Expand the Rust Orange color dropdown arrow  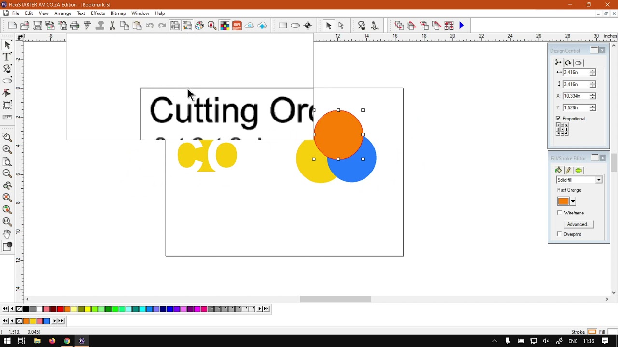(x=573, y=201)
